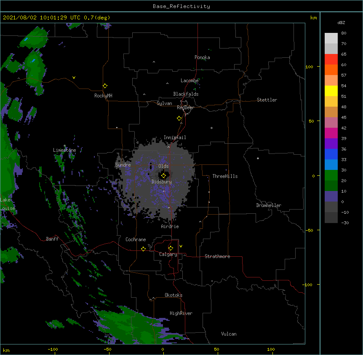Click the white asterisk above Limestone label
363x355 pixels.
pyautogui.click(x=65, y=146)
